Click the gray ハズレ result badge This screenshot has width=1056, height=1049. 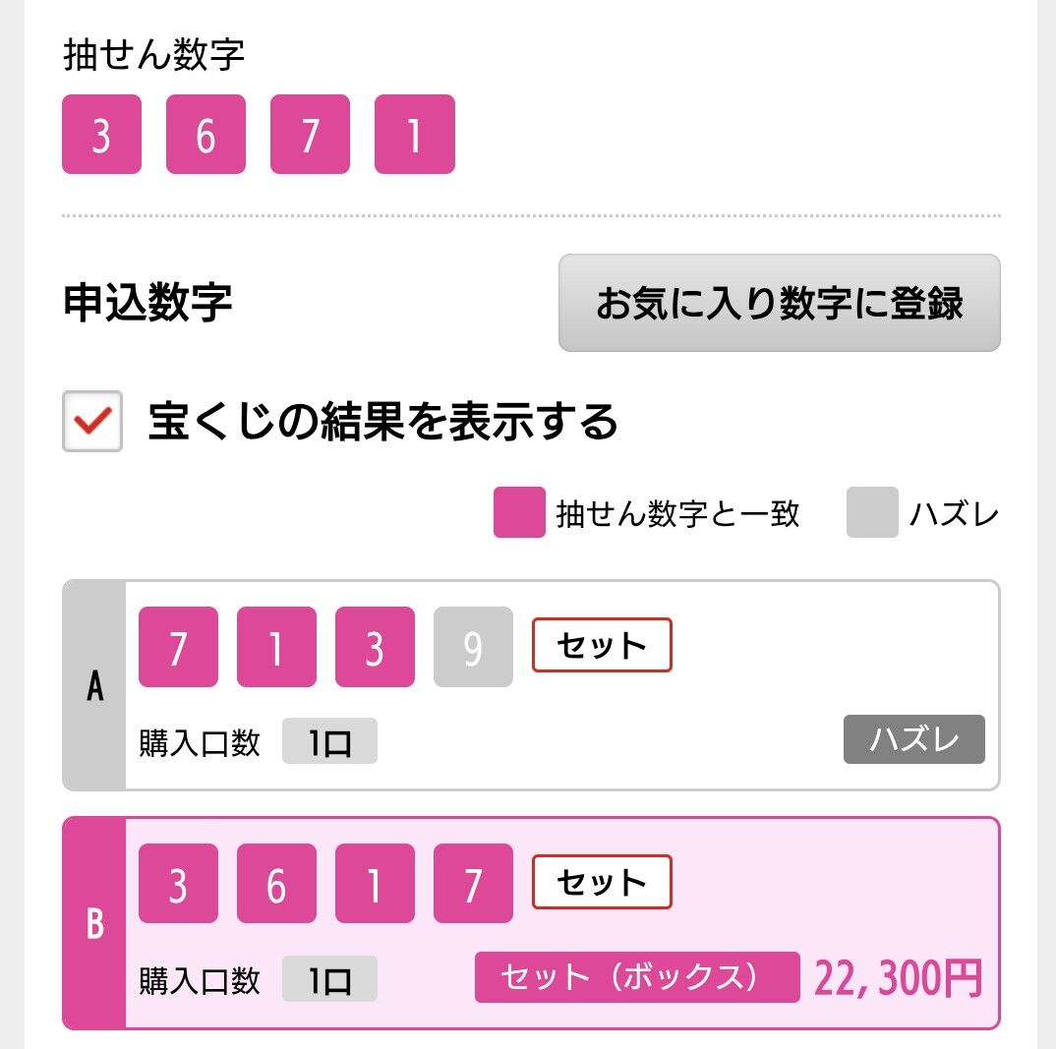tap(913, 739)
